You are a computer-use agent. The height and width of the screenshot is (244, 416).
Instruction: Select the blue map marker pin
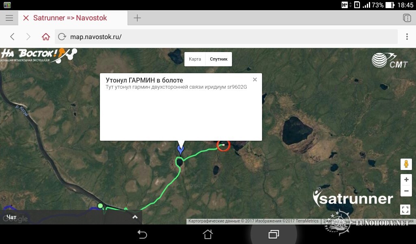(180, 150)
